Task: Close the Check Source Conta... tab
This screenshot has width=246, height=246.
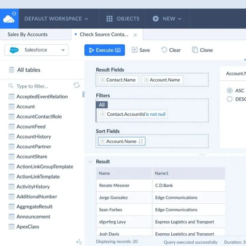Action: coord(135,35)
